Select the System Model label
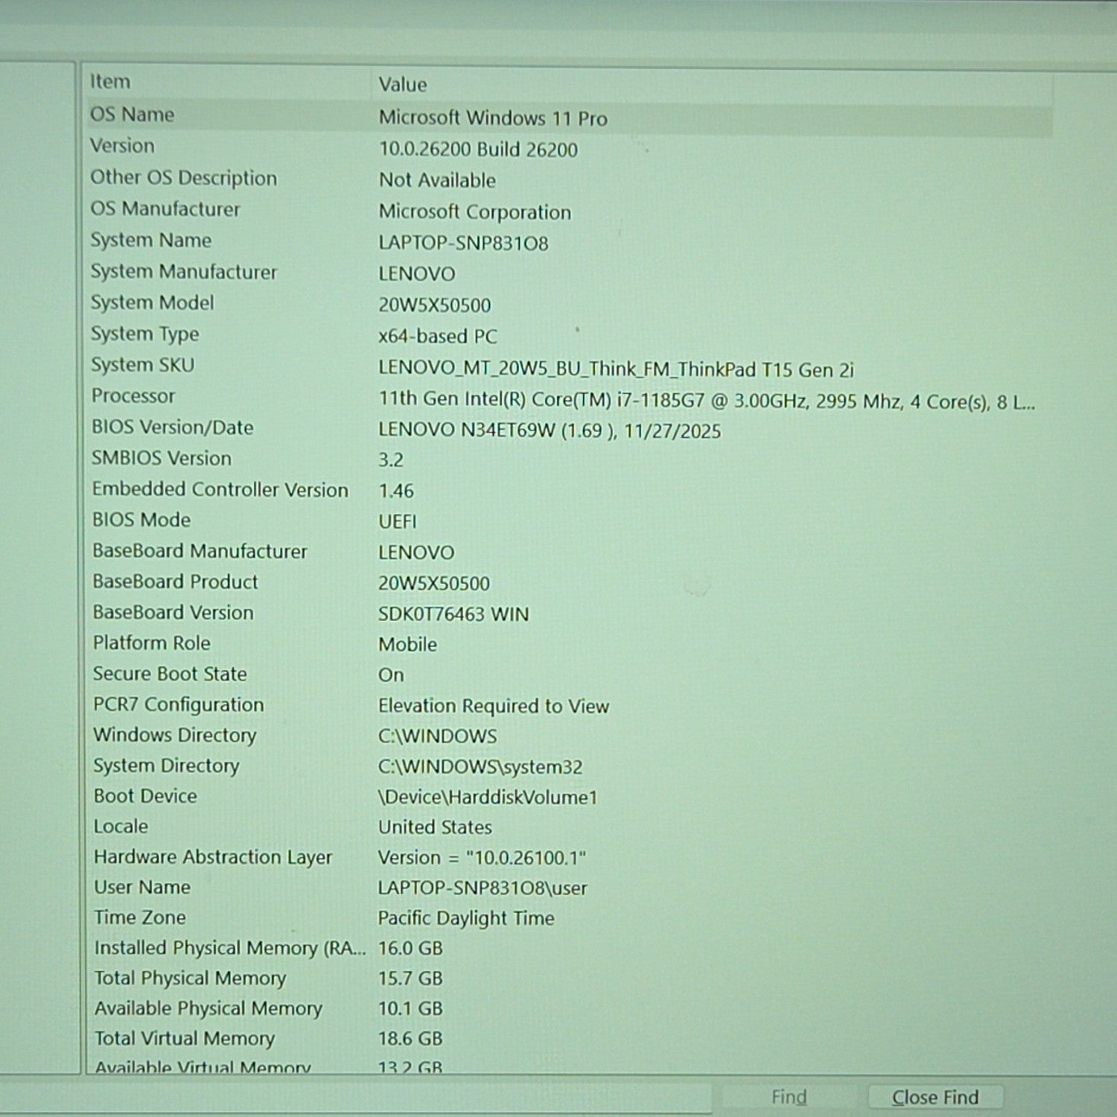This screenshot has height=1117, width=1117. coord(153,302)
